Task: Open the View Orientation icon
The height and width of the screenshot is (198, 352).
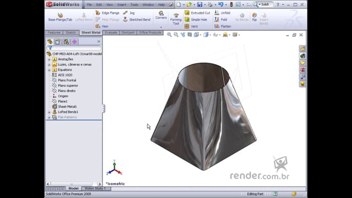Action: click(x=196, y=35)
